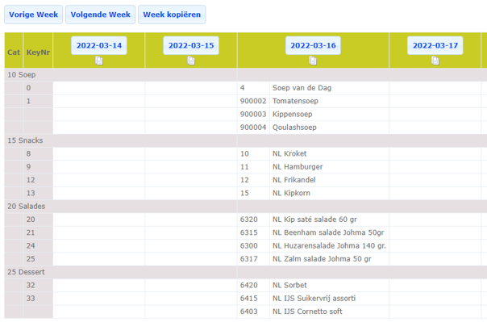Click copy icon under 2022-03-16

313,61
